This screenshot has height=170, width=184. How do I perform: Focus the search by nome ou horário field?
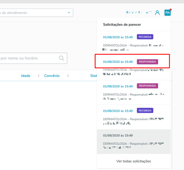[33, 58]
